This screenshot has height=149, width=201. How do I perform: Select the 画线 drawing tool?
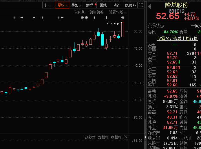(103, 5)
